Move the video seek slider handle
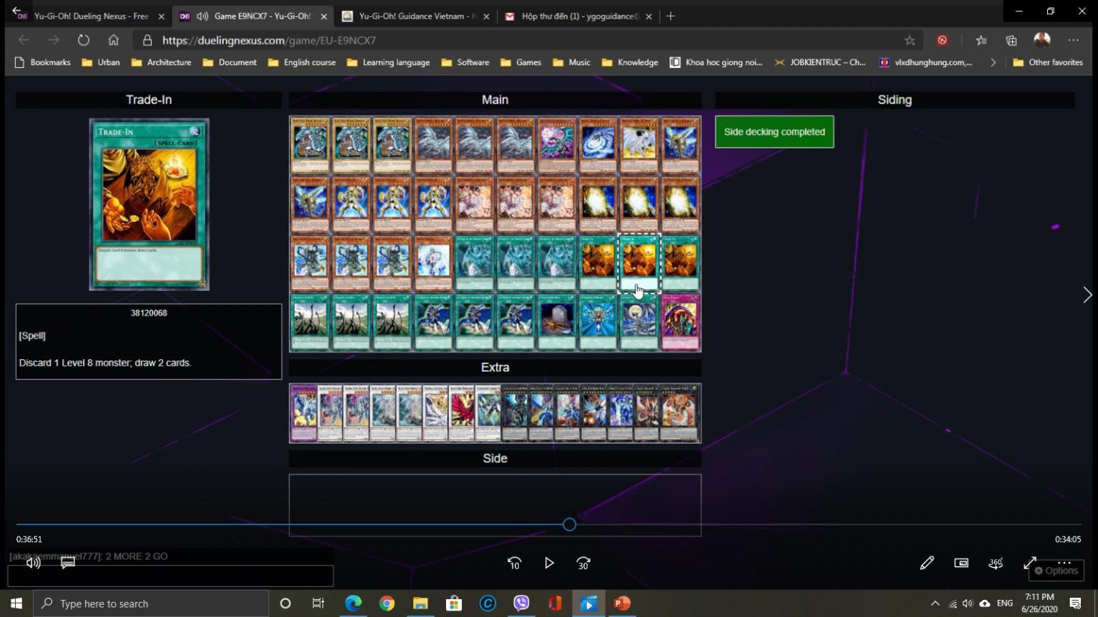 (569, 525)
